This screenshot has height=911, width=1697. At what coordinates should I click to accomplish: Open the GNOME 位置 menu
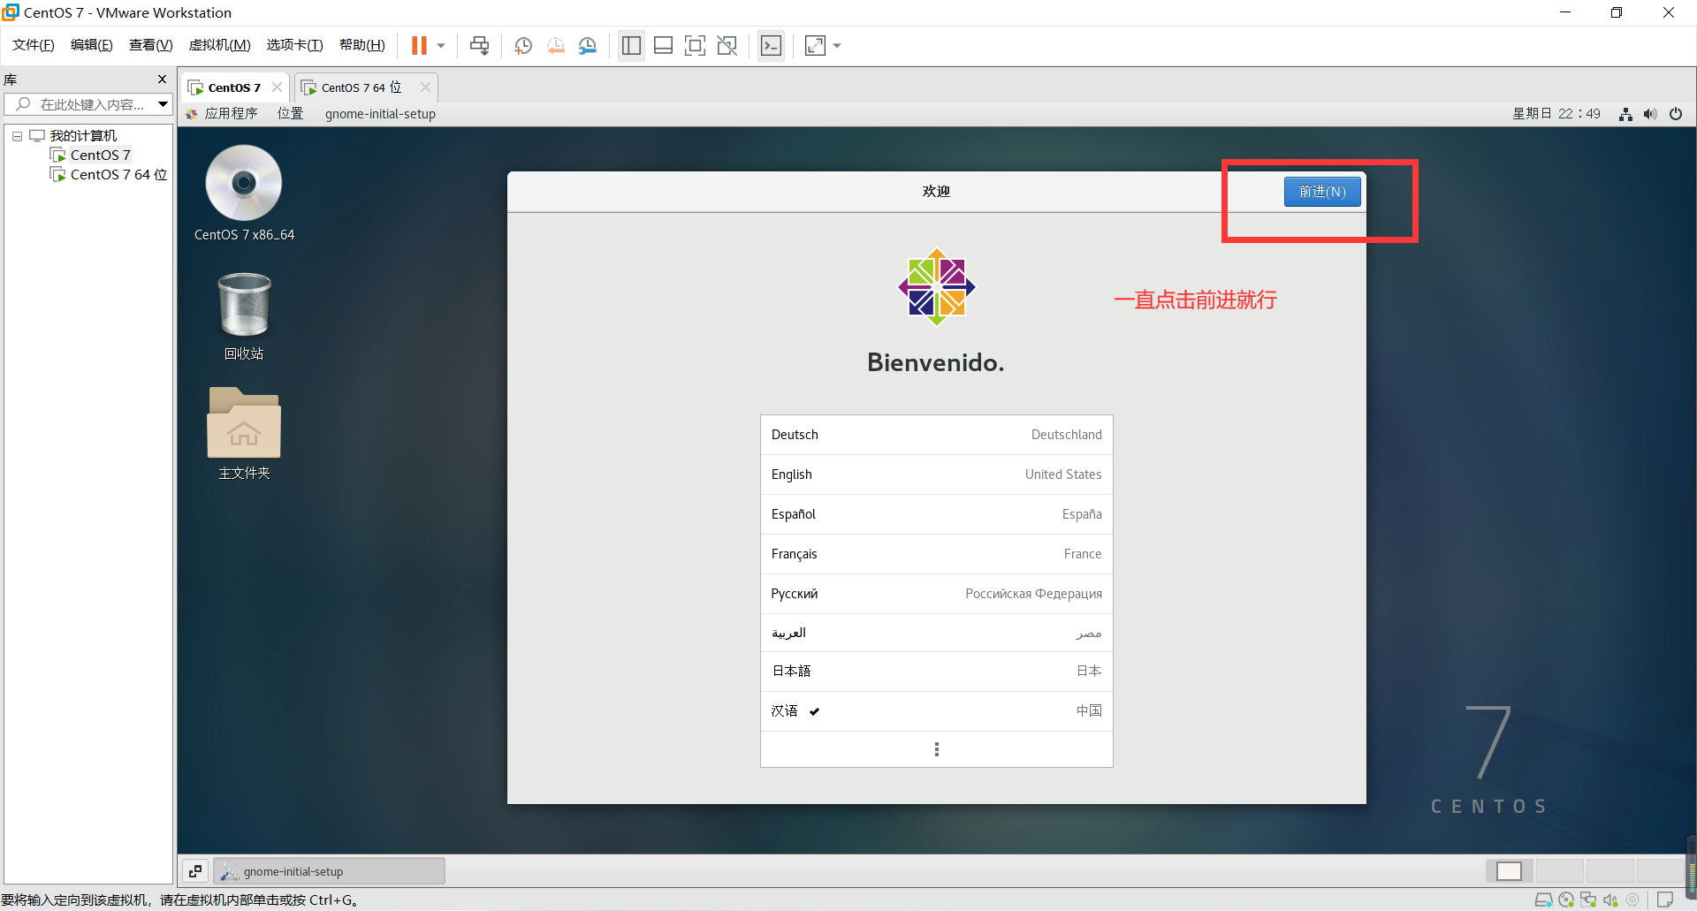(x=291, y=114)
